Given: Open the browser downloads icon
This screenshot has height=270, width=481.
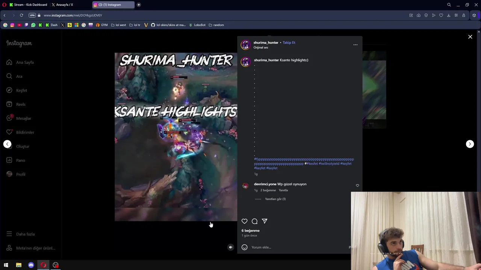Looking at the screenshot, I should coord(449,15).
